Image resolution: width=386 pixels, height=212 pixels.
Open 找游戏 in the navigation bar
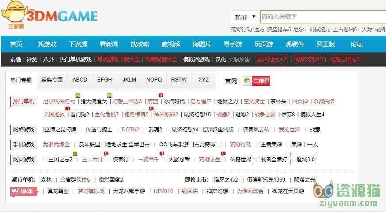pos(47,44)
